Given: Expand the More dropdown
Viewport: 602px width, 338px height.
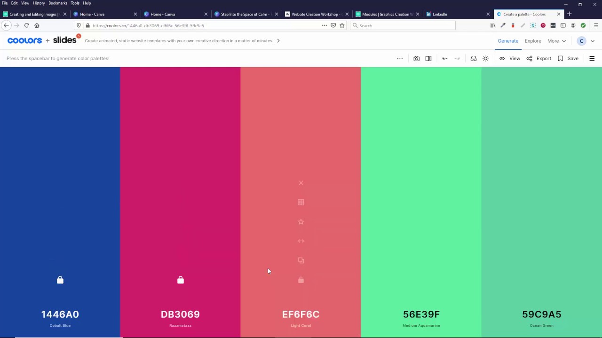Looking at the screenshot, I should (x=556, y=41).
